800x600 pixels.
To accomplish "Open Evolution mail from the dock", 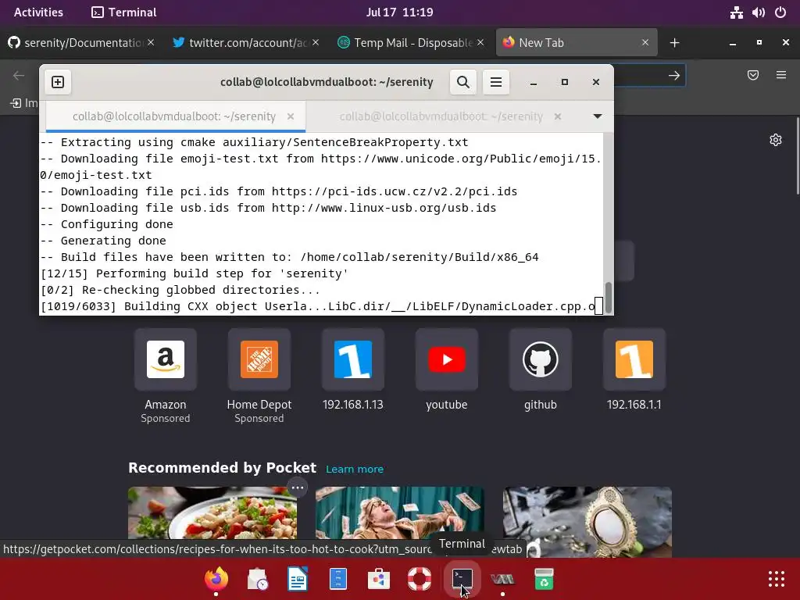I will click(257, 579).
